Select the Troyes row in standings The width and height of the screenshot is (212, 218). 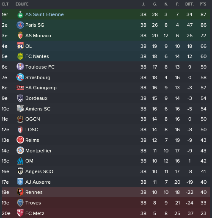[106, 203]
